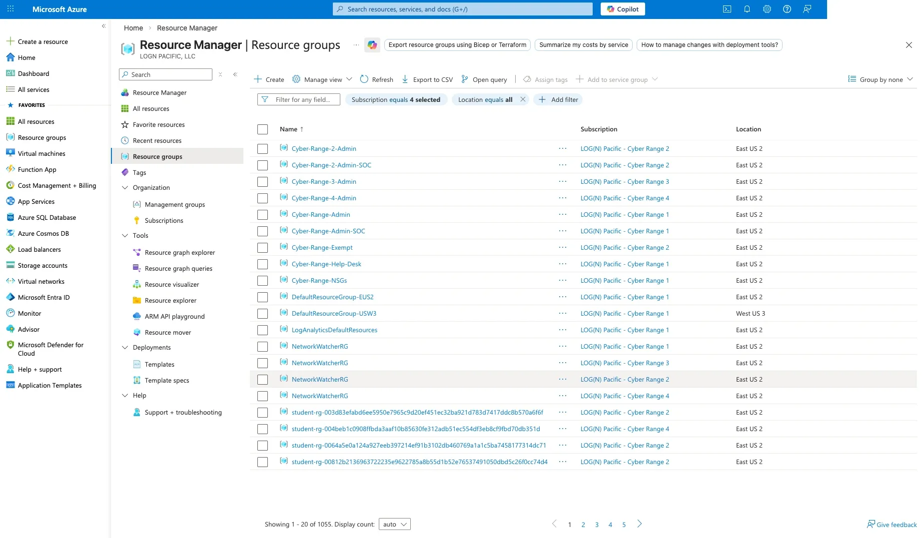This screenshot has width=922, height=538.
Task: Open the Group by none dropdown
Action: [881, 79]
